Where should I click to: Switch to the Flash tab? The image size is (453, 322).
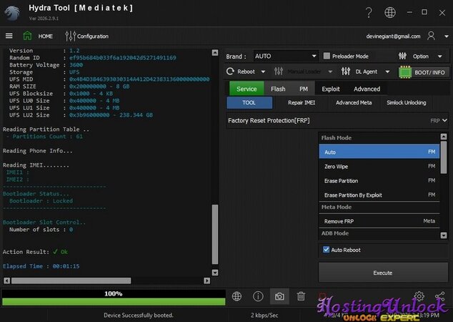pos(278,89)
